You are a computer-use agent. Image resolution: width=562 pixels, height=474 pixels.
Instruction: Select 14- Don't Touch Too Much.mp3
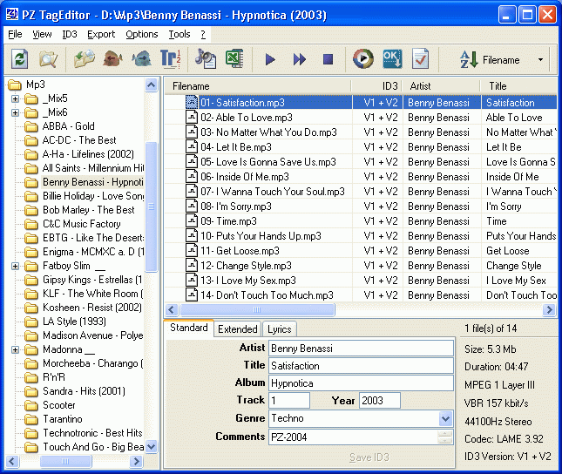pos(267,295)
